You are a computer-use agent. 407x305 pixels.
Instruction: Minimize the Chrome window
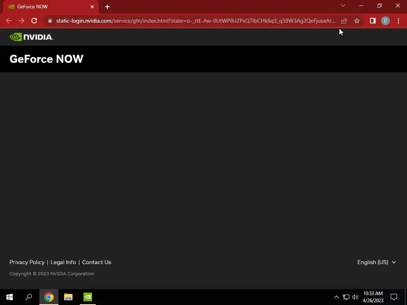(x=361, y=6)
